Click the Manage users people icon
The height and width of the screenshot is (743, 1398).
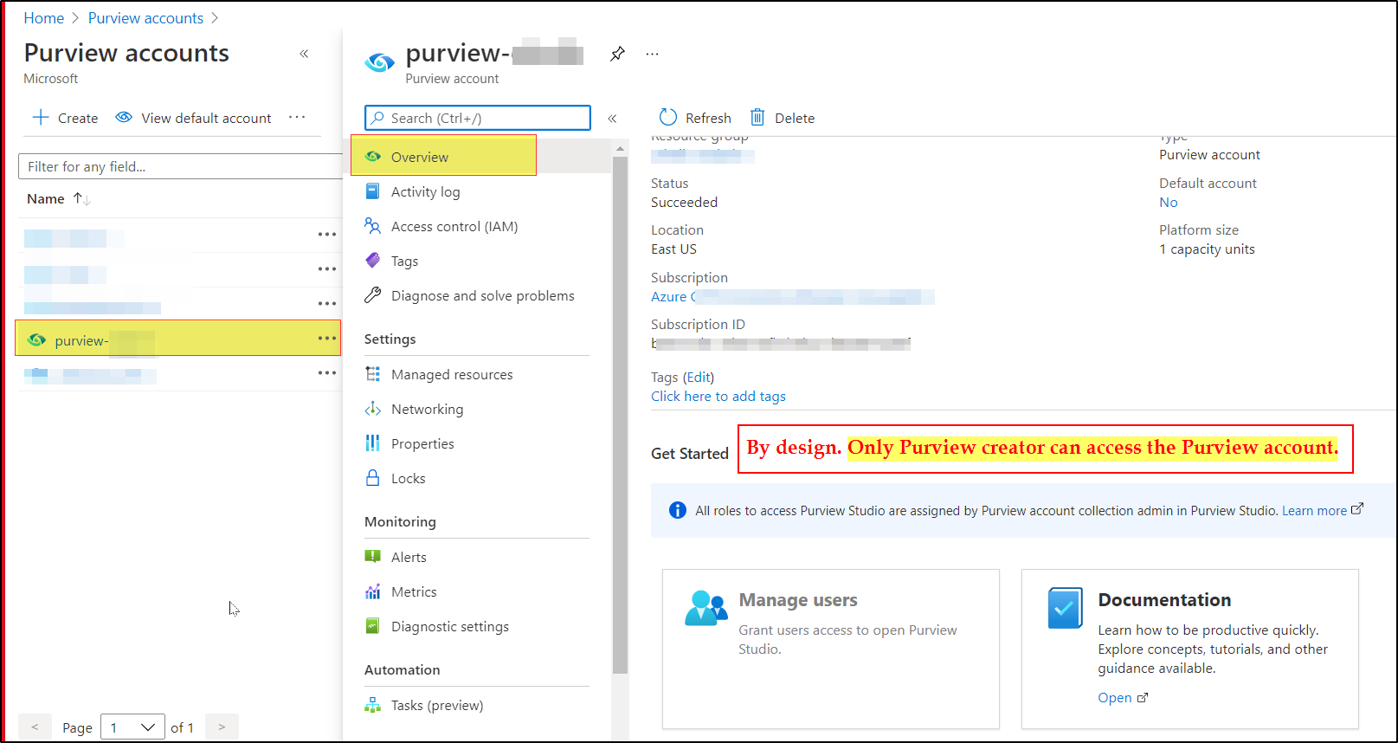click(706, 608)
